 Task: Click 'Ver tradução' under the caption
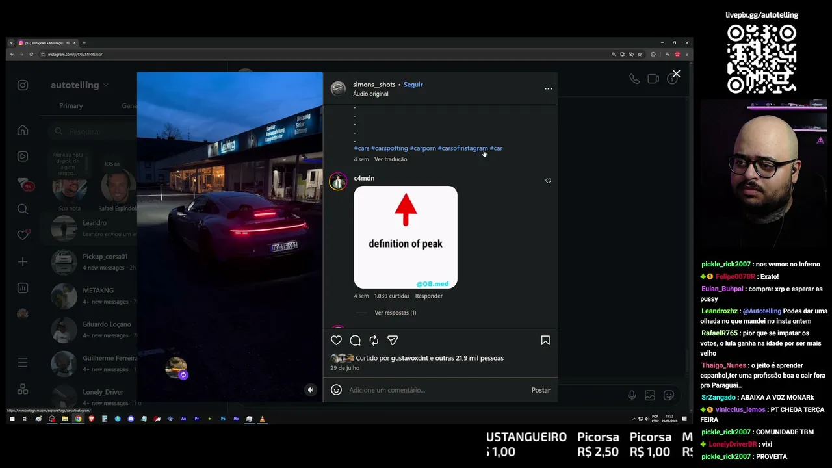pyautogui.click(x=391, y=159)
